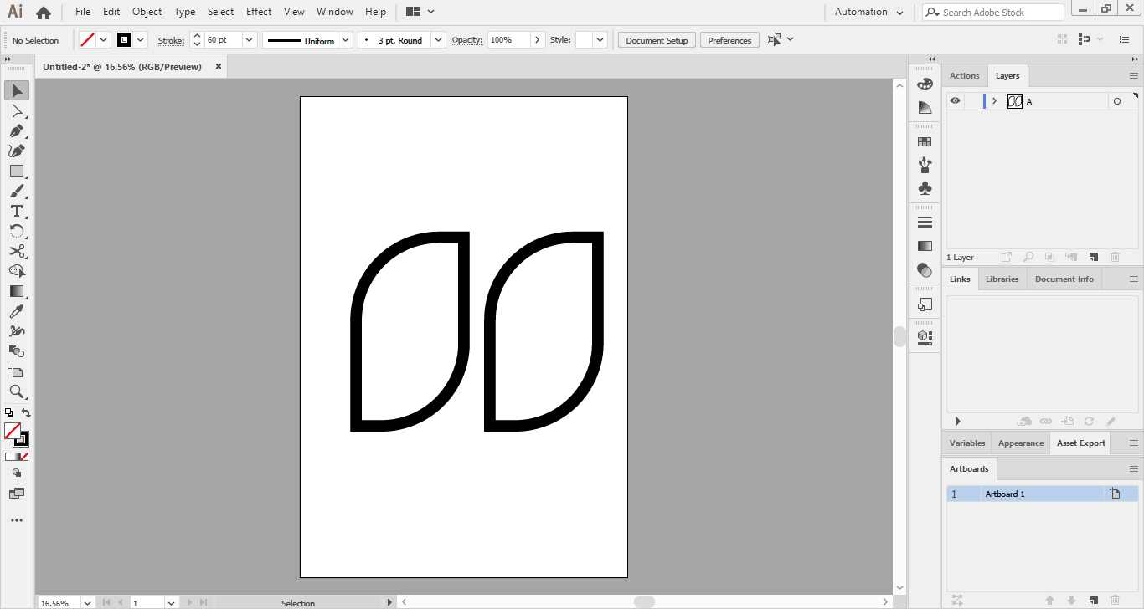
Task: Select the Type tool
Action: [17, 211]
